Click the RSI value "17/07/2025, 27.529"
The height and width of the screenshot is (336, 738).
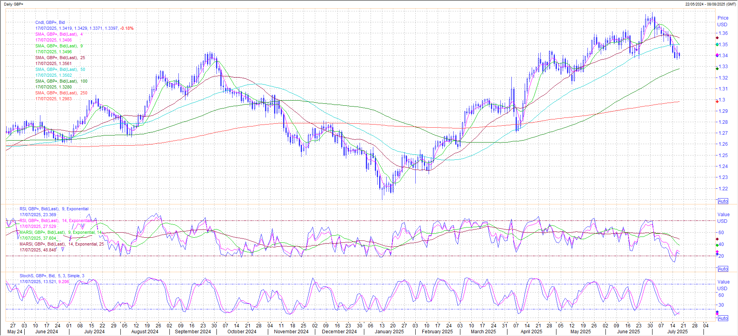pos(38,226)
